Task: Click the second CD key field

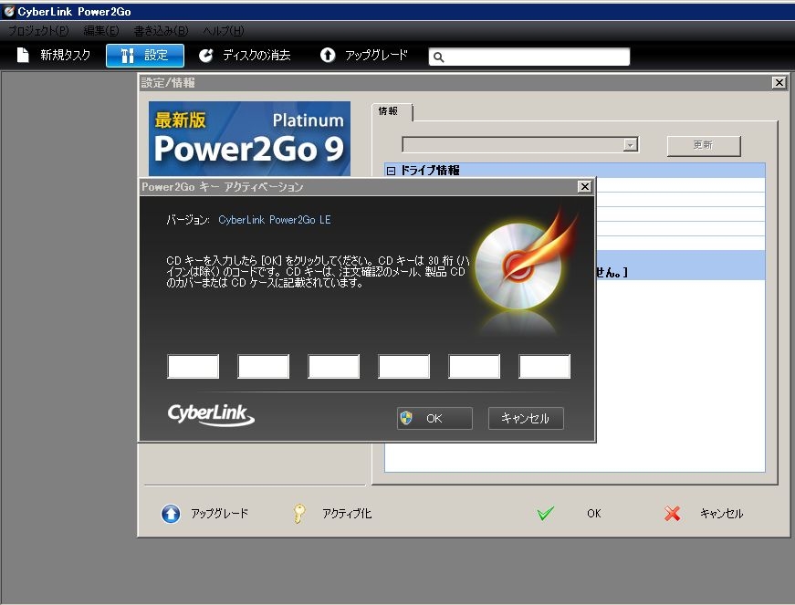Action: pyautogui.click(x=263, y=366)
